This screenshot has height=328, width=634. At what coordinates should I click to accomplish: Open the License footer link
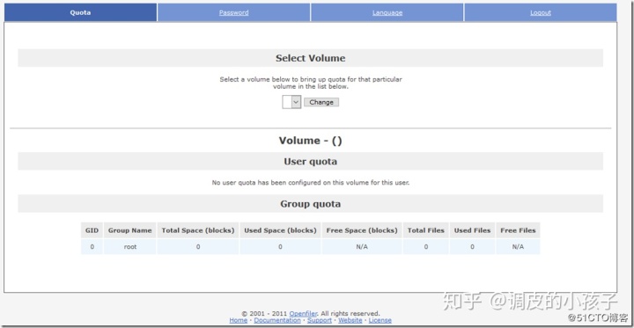point(380,320)
